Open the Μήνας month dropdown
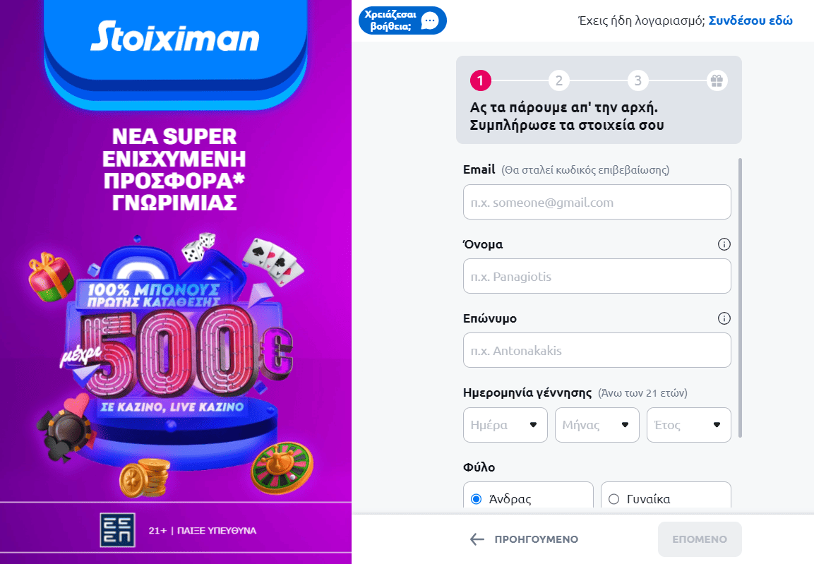 pos(597,425)
